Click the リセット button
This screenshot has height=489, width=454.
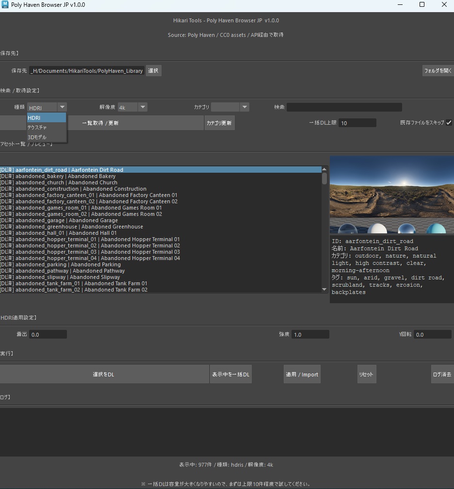tap(366, 374)
